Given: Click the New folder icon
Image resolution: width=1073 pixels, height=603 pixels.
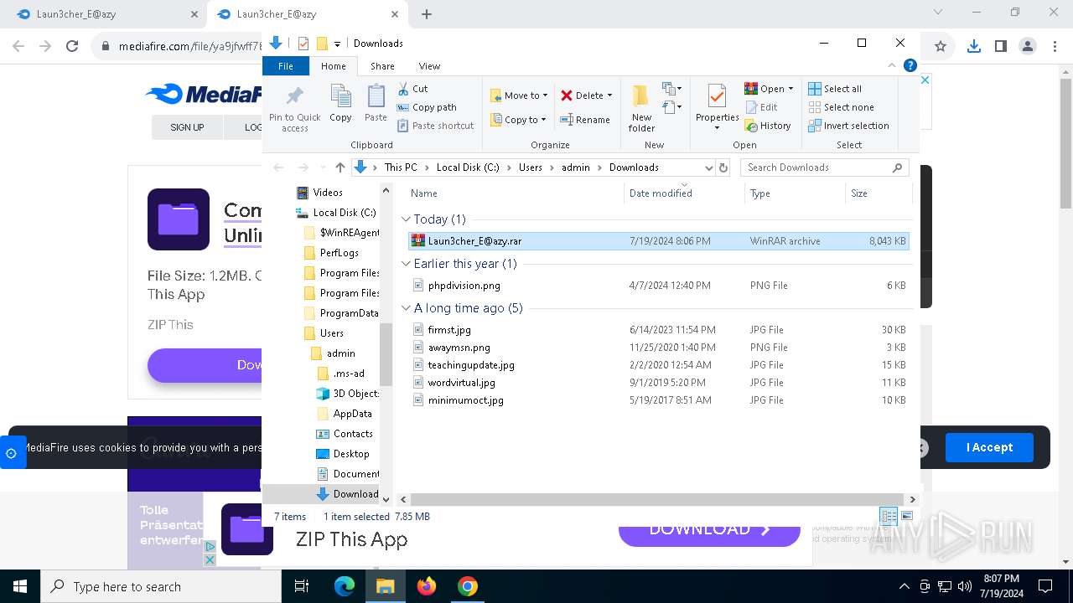Looking at the screenshot, I should click(x=641, y=108).
